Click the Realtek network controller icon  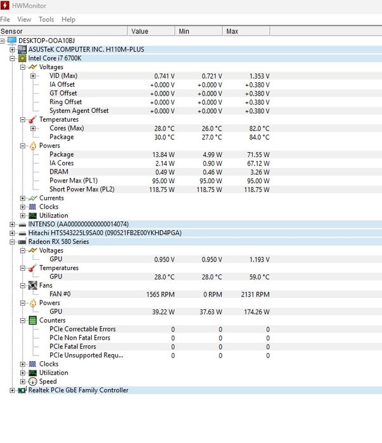point(22,390)
